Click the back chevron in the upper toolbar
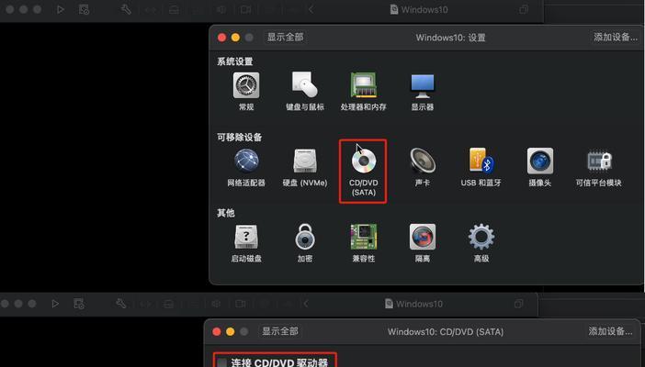Viewport: 645px width, 367px height. point(311,9)
